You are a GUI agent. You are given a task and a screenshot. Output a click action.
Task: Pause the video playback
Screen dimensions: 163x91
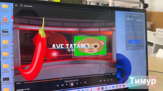(72, 84)
